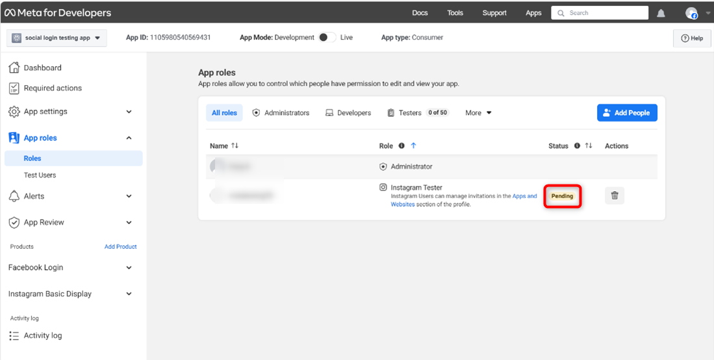Toggle App Mode from Development to Live
This screenshot has width=714, height=360.
(x=327, y=38)
